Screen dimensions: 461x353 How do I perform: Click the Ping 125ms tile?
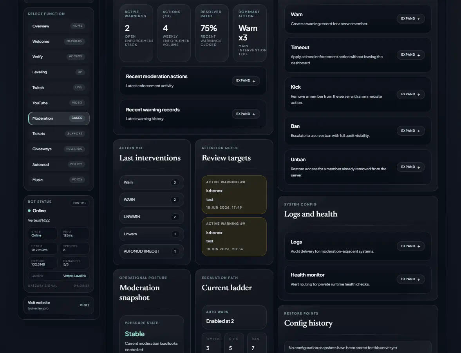tap(75, 233)
